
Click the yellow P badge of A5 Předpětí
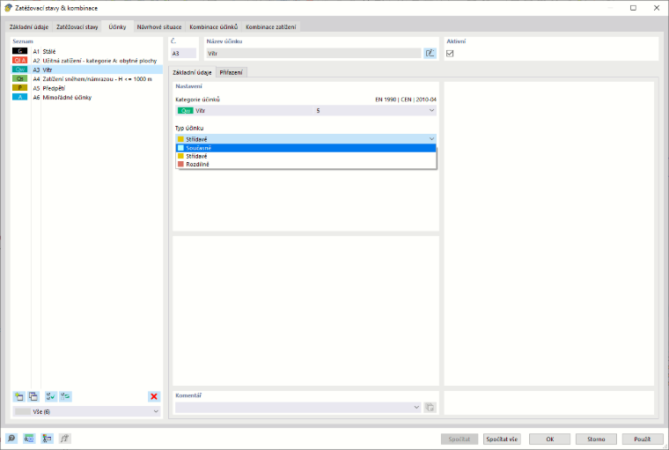[19, 88]
